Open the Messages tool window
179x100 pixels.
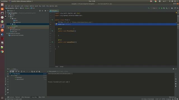tap(26, 97)
